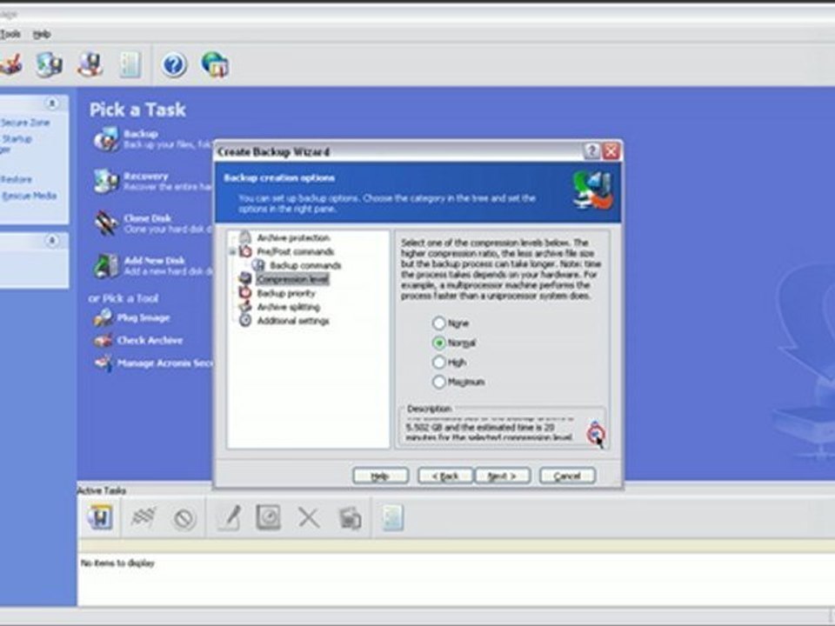Image resolution: width=835 pixels, height=626 pixels.
Task: Click the Secure Zone sidebar link
Action: click(x=25, y=123)
